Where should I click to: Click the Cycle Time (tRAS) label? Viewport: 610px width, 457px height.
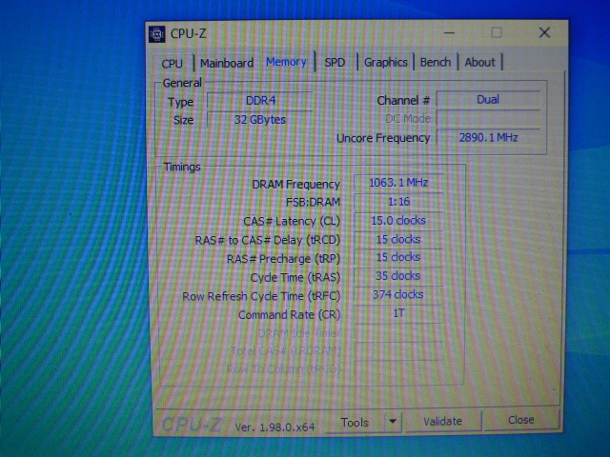pos(295,278)
